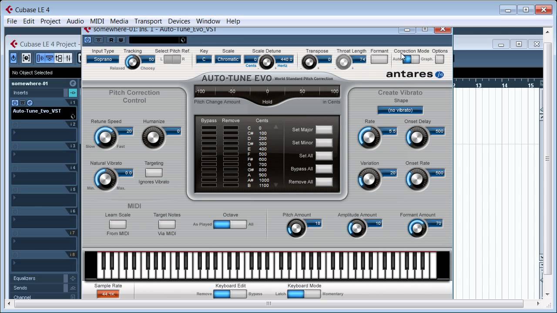Click insert slot i1 bypass icon
Image resolution: width=557 pixels, height=313 pixels.
point(22,103)
